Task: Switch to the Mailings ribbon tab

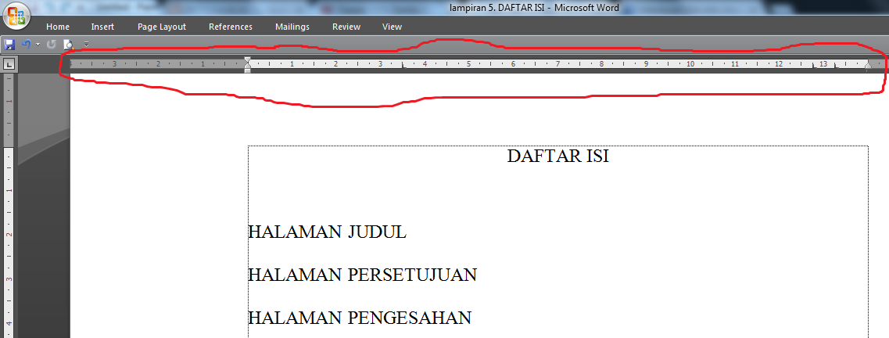Action: [292, 27]
